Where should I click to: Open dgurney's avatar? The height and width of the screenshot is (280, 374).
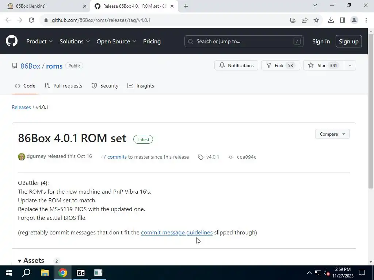22,157
